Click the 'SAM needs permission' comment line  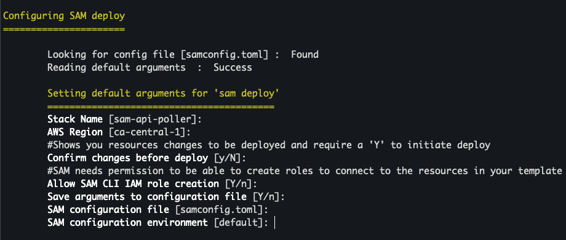305,170
